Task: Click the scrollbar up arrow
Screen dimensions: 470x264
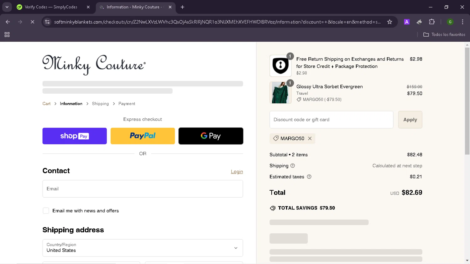Action: tap(467, 45)
